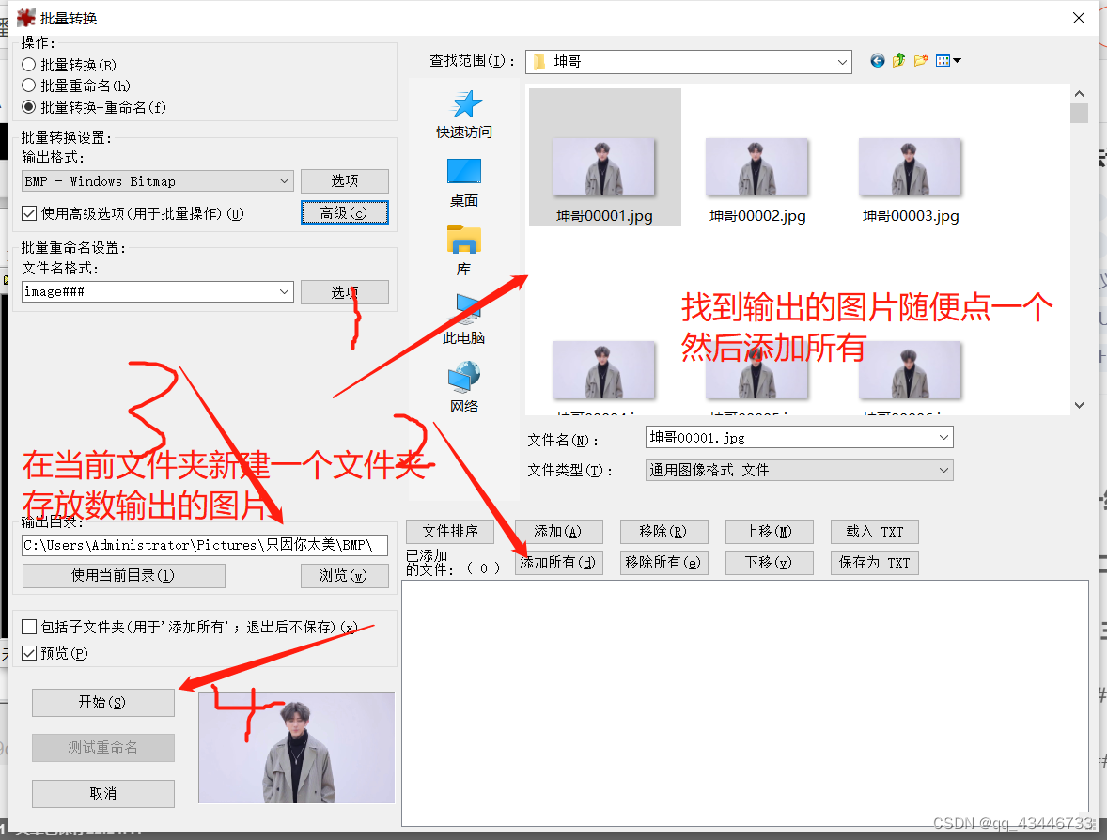Click the 上移(M) button

point(769,532)
